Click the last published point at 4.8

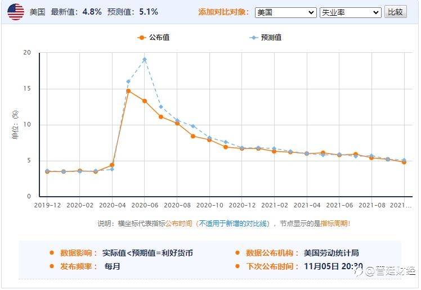click(404, 162)
